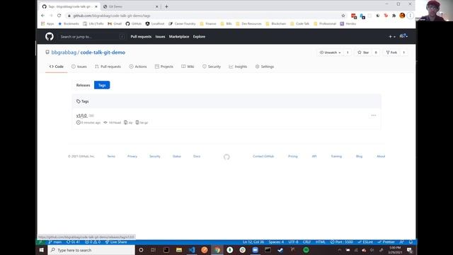The height and width of the screenshot is (255, 453).
Task: Click the address bar URL
Action: 112,16
